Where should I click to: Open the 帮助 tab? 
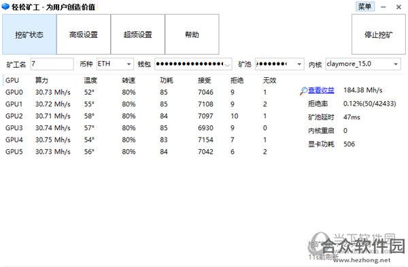[192, 34]
